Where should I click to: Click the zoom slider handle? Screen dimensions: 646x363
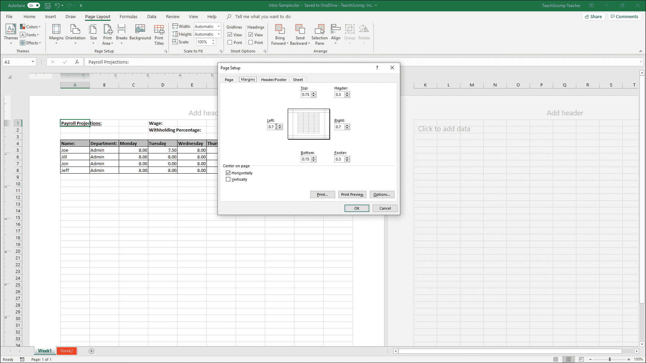(610, 359)
